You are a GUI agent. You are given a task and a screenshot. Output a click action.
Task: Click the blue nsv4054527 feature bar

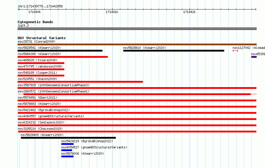[67, 150]
